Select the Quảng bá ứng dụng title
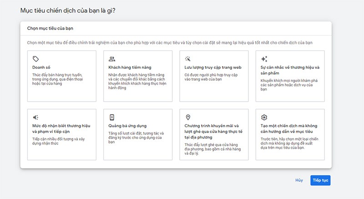The image size is (364, 199). (x=127, y=126)
